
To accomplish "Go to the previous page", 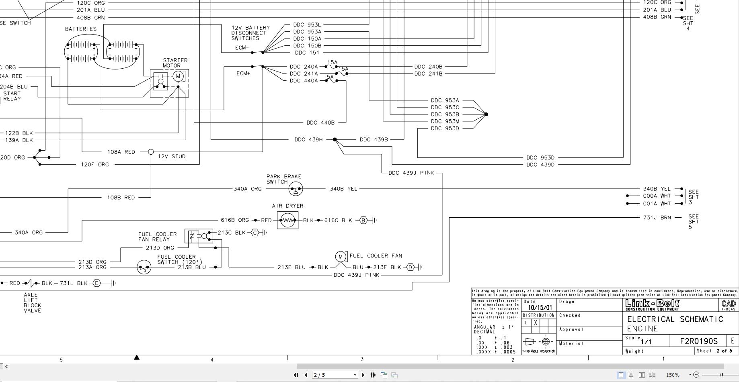I will [306, 375].
